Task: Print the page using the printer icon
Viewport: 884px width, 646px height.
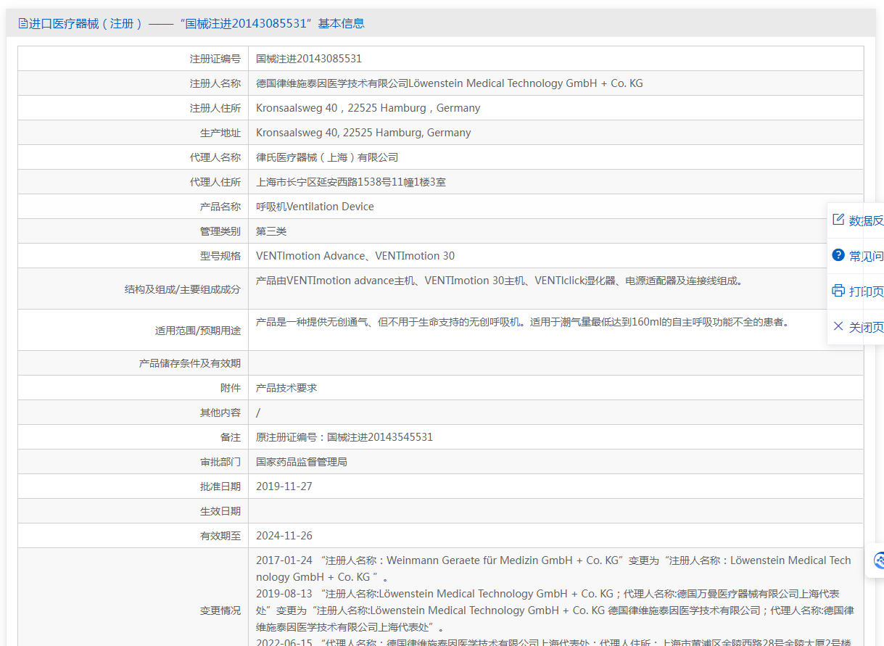Action: 838,291
